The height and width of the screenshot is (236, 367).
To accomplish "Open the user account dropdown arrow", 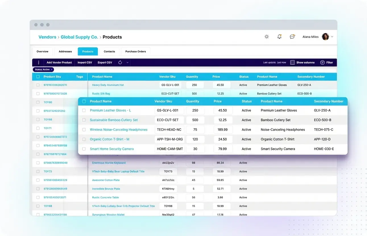I will 331,37.
